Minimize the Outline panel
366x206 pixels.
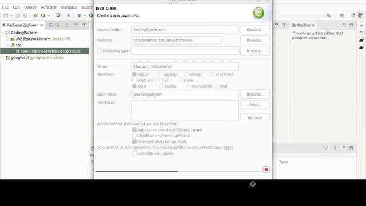click(x=344, y=25)
